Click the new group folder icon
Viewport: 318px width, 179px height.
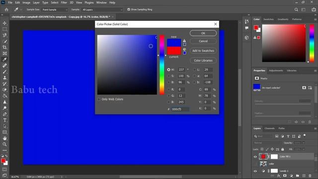[298, 176]
